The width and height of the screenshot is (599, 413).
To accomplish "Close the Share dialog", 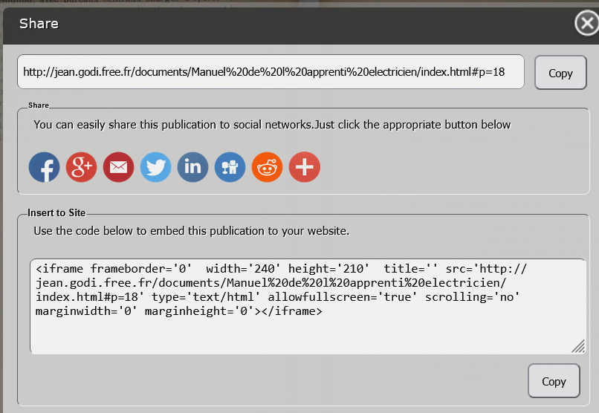I will 586,24.
